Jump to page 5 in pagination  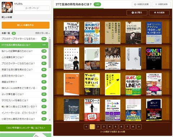(x=115, y=127)
